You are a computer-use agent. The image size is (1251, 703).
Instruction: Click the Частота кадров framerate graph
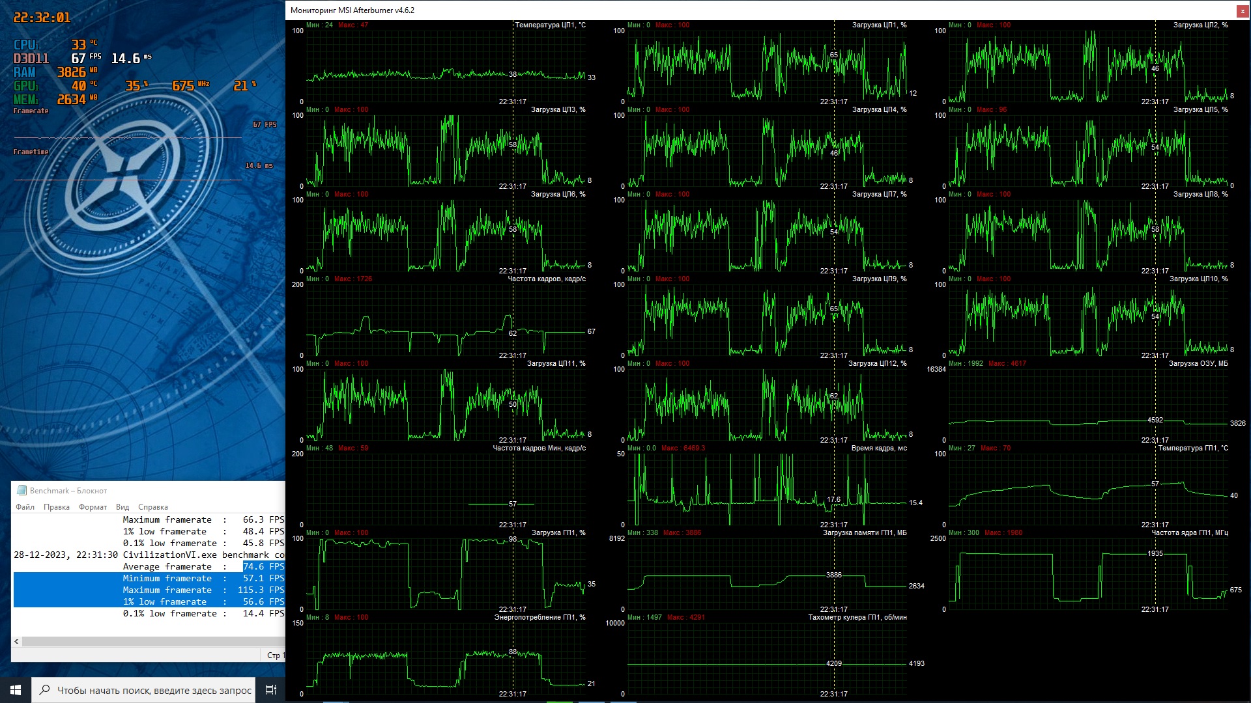click(446, 319)
